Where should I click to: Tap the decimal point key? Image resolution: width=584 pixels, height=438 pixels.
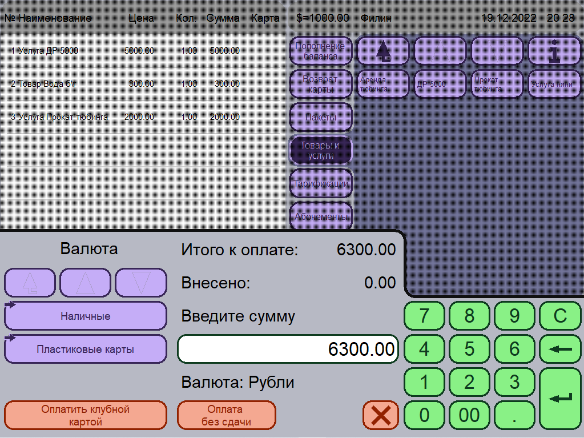click(x=514, y=415)
